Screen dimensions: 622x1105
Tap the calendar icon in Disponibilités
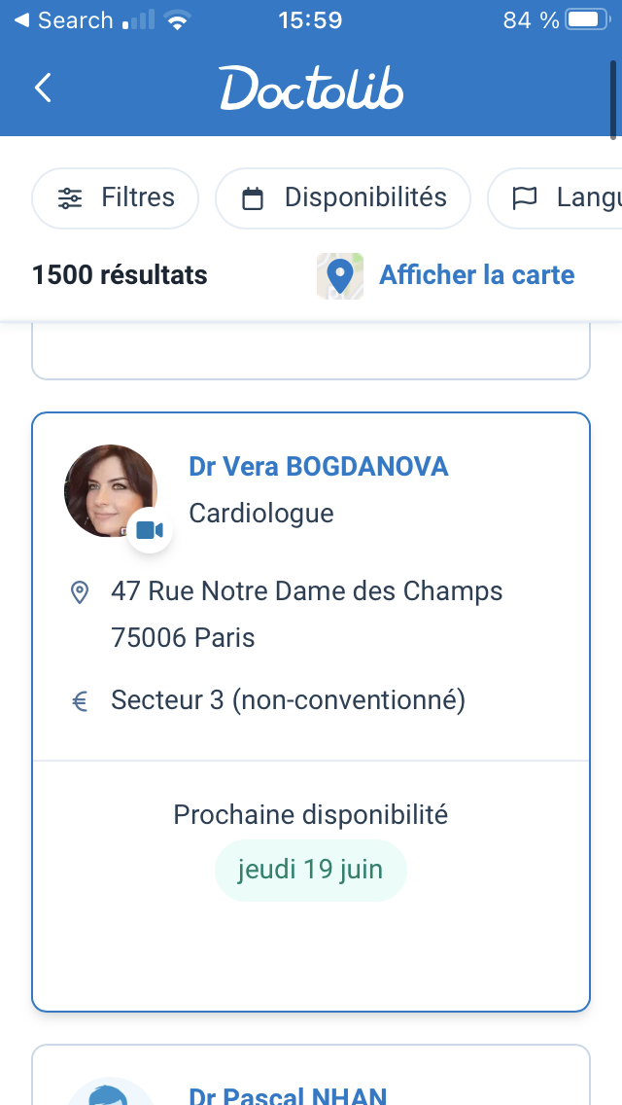(253, 198)
